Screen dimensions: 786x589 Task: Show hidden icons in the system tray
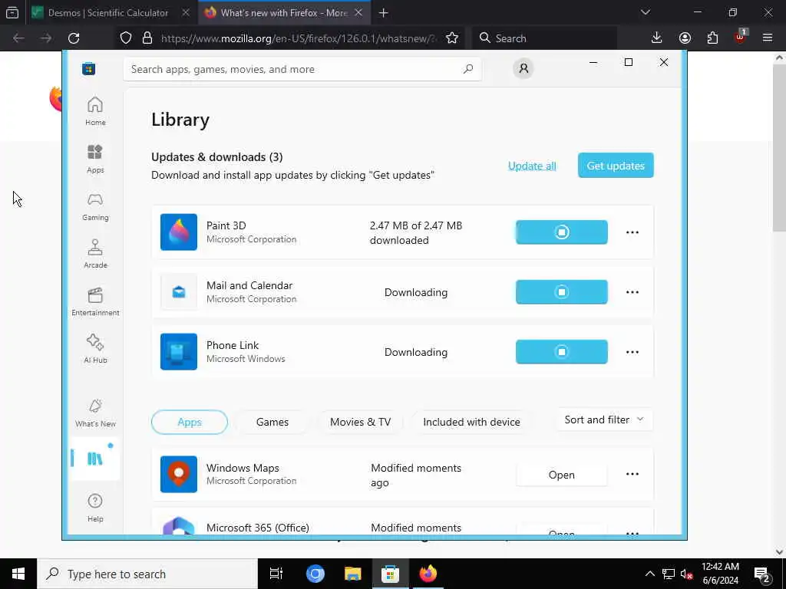[649, 574]
